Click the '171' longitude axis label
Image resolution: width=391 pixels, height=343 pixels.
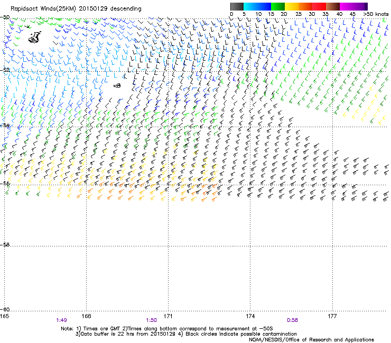(168, 316)
